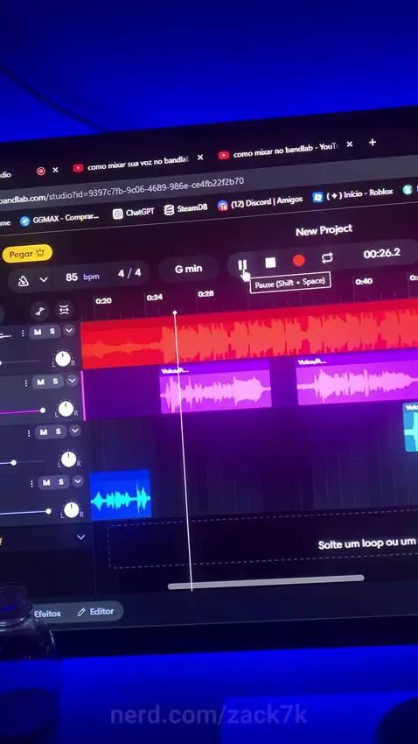Image resolution: width=418 pixels, height=744 pixels.
Task: Solo the purple second track
Action: coord(55,381)
